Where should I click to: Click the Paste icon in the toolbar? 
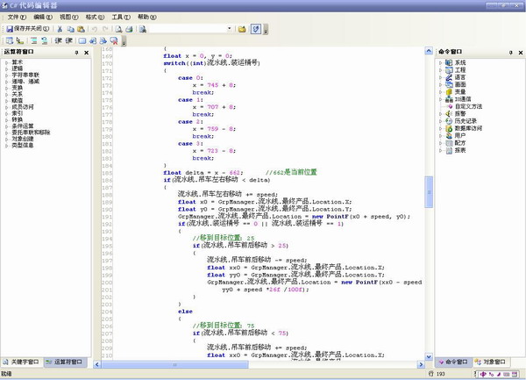(80, 29)
